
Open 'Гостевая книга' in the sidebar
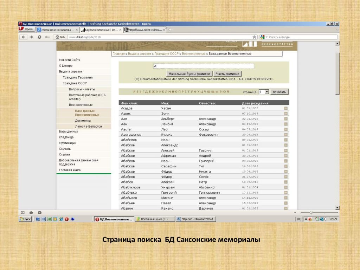[x=70, y=170]
